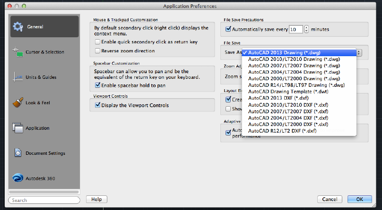Click the Save As dropdown arrow button
382x210 pixels.
pos(359,52)
